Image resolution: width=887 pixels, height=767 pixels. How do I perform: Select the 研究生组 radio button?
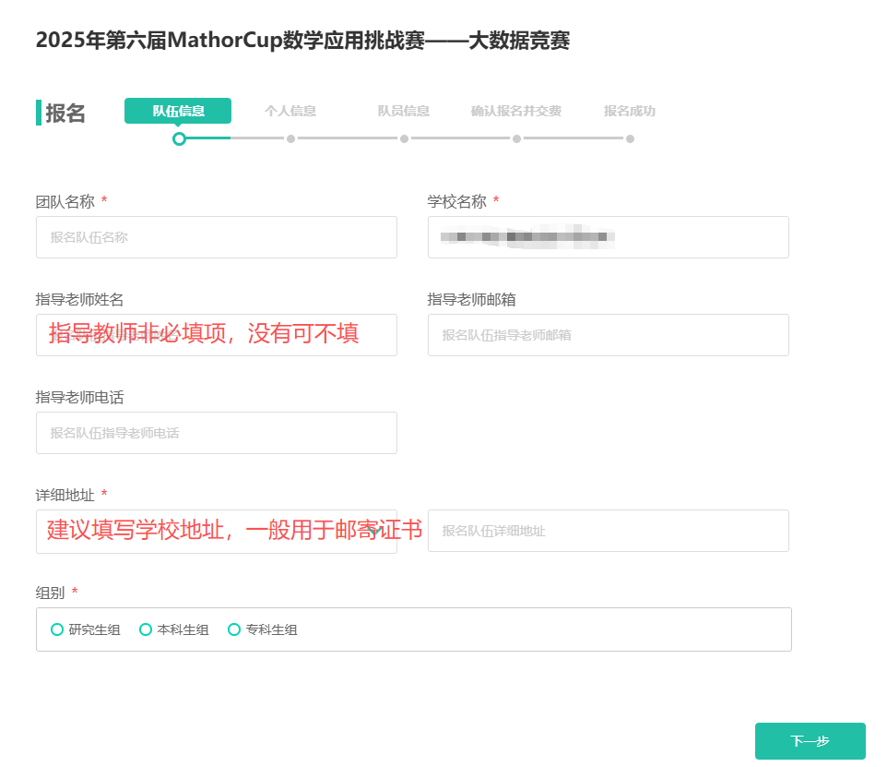pyautogui.click(x=56, y=629)
